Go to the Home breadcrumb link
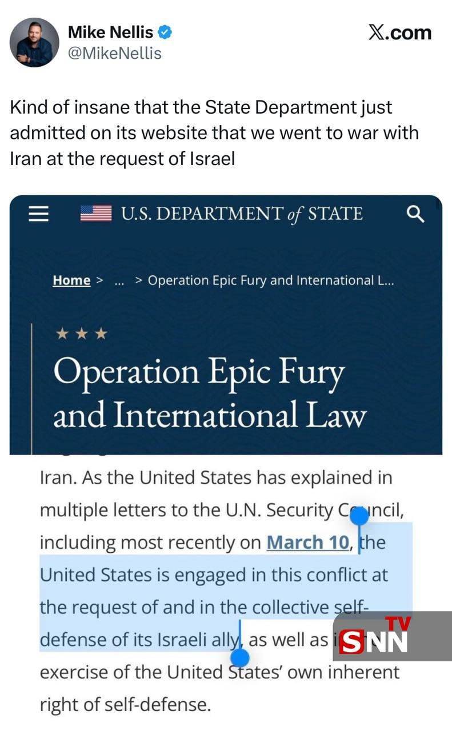This screenshot has width=452, height=731. [71, 280]
